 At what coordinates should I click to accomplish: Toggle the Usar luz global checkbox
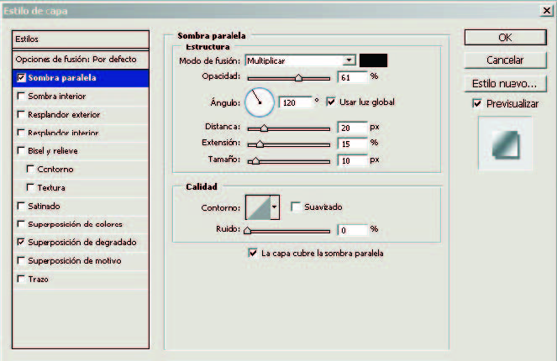[x=331, y=102]
